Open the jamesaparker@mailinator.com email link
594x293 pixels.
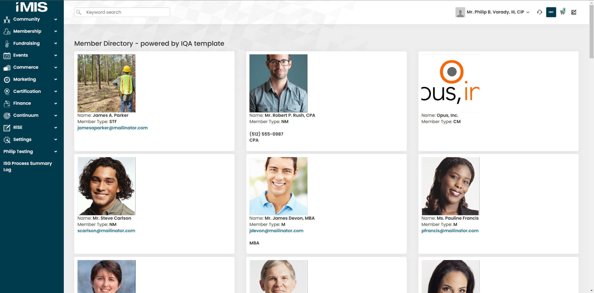click(x=113, y=128)
